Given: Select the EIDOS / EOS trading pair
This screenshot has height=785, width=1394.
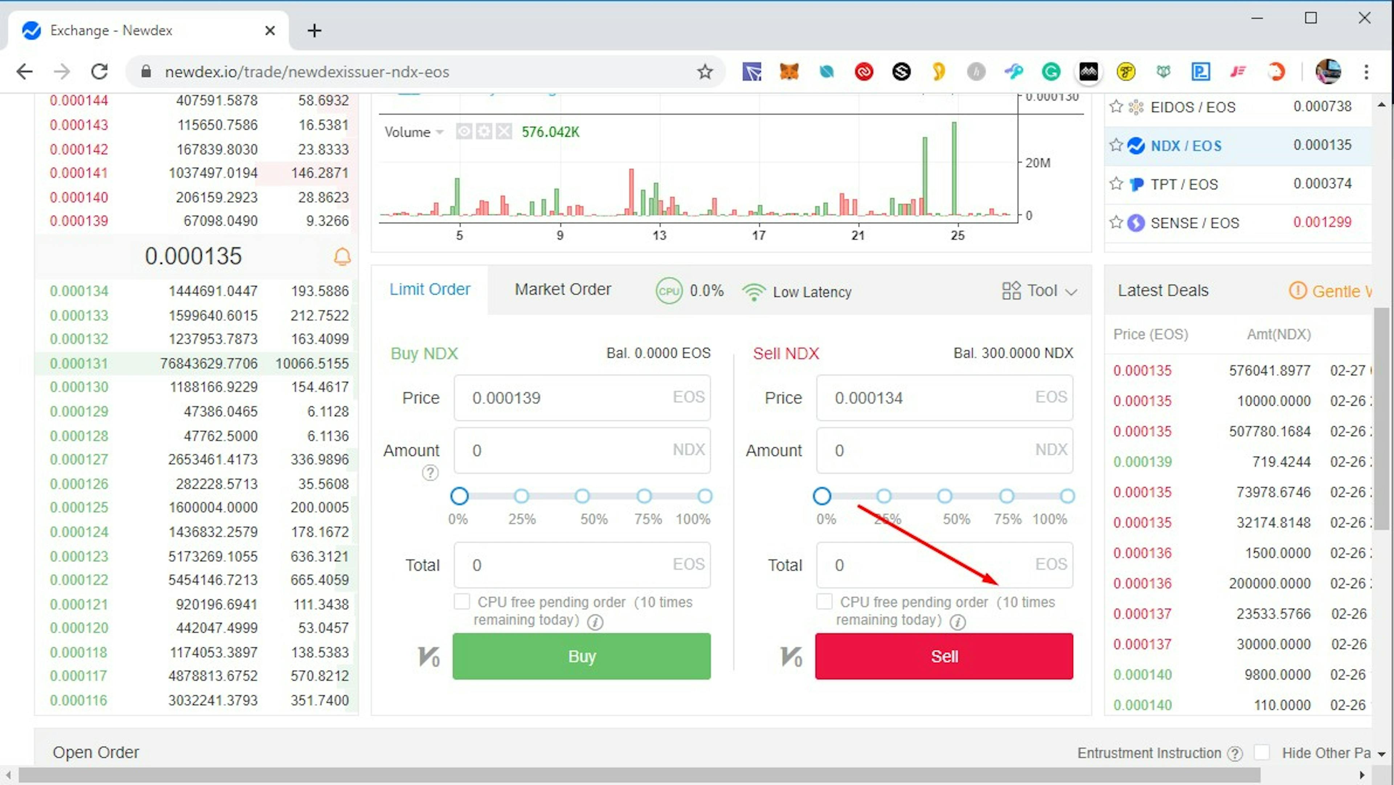Looking at the screenshot, I should [x=1238, y=107].
